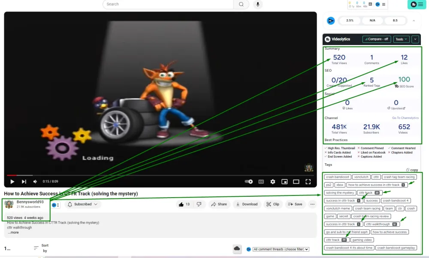Click the Download button
The width and height of the screenshot is (429, 258).
(247, 204)
